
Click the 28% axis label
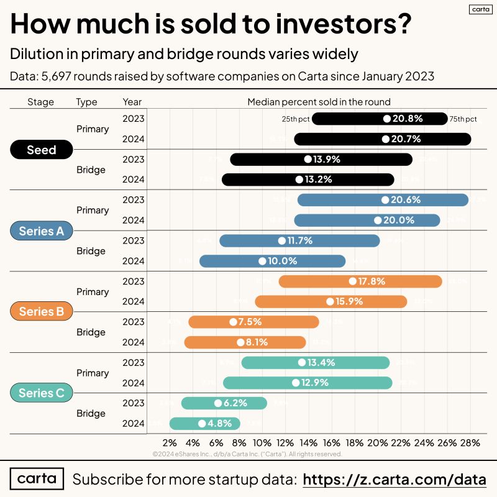(470, 443)
